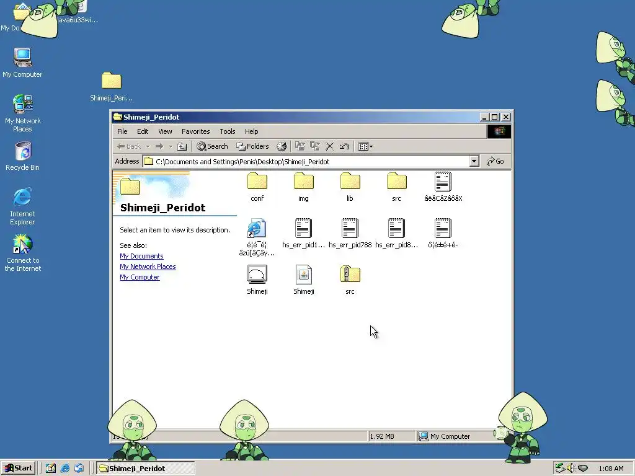Click the Shimeji_Peridot window title bar

click(x=296, y=117)
